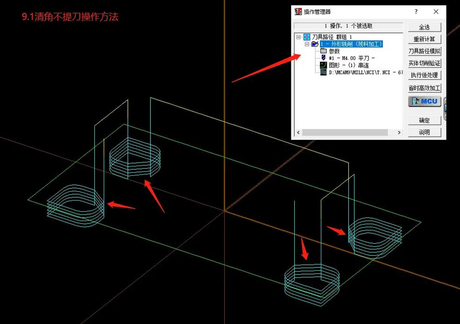Open help via the 说明 button
The image size is (460, 324).
[x=425, y=132]
